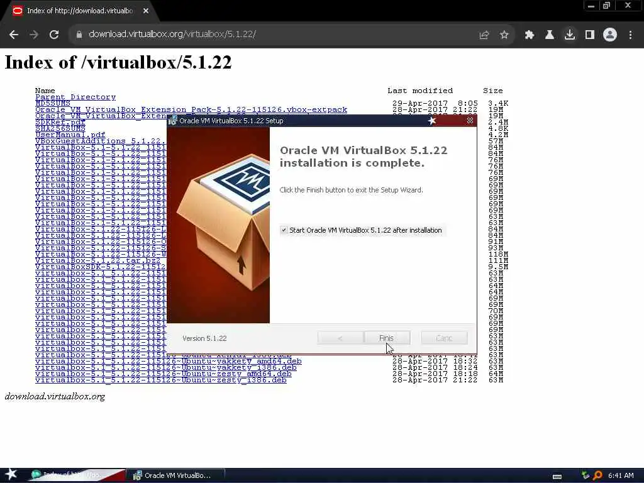
Task: Toggle Start Oracle VM VirtualBox after installation checkbox
Action: point(284,230)
